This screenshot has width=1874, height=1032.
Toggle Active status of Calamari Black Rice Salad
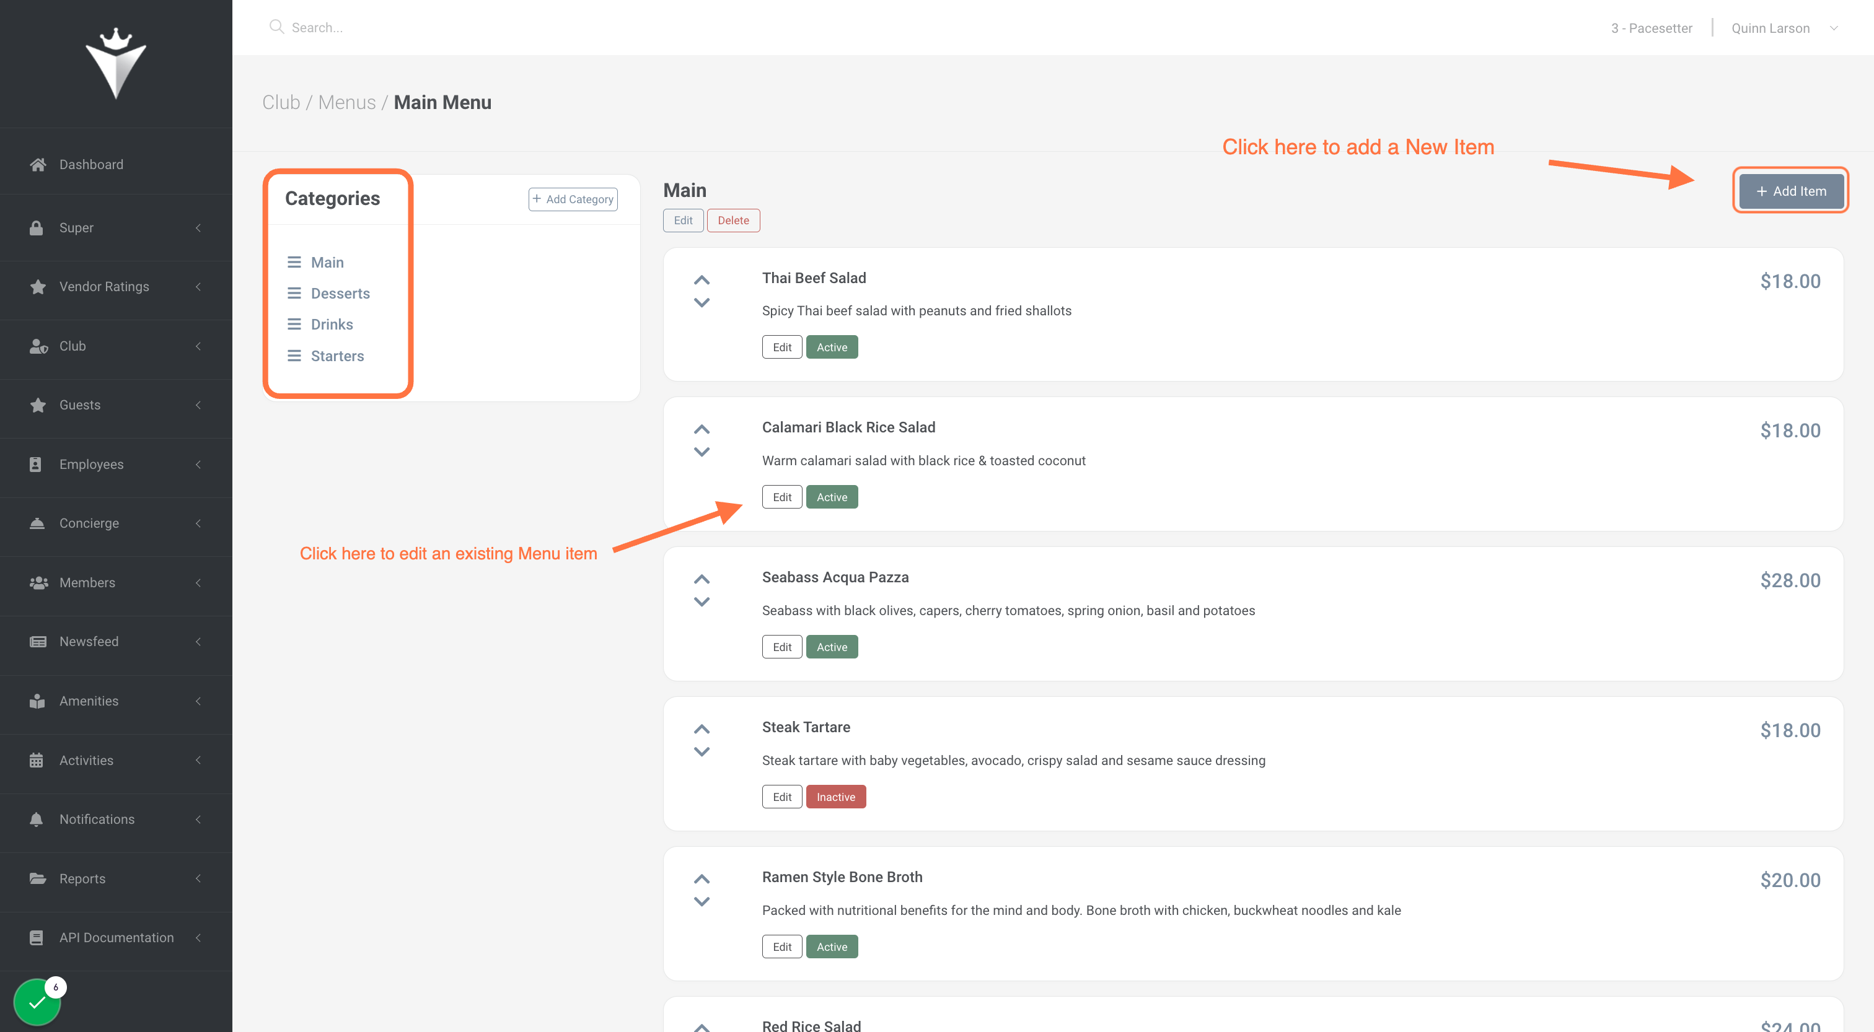pyautogui.click(x=832, y=497)
